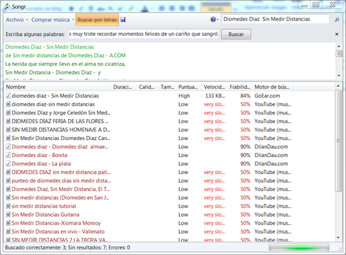Click 'High' score in GoEar row

click(184, 96)
